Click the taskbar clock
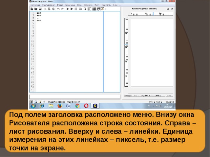This screenshot has height=157, width=210. coord(168,106)
